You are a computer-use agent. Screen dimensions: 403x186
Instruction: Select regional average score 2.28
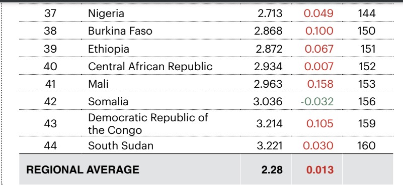coord(272,169)
